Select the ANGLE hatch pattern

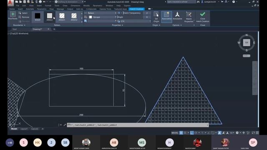(50, 17)
